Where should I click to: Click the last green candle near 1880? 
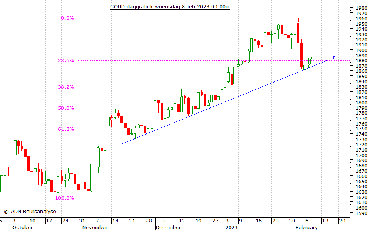pyautogui.click(x=312, y=61)
